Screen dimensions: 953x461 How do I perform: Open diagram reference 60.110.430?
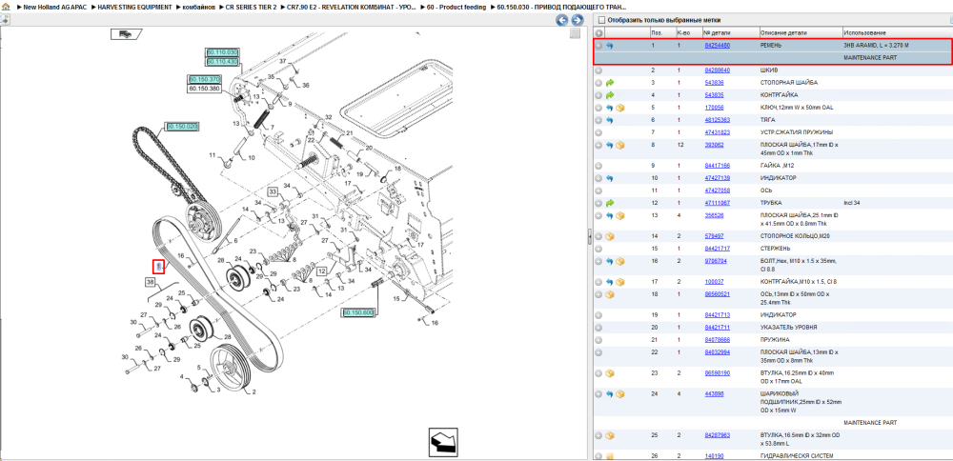coord(222,61)
